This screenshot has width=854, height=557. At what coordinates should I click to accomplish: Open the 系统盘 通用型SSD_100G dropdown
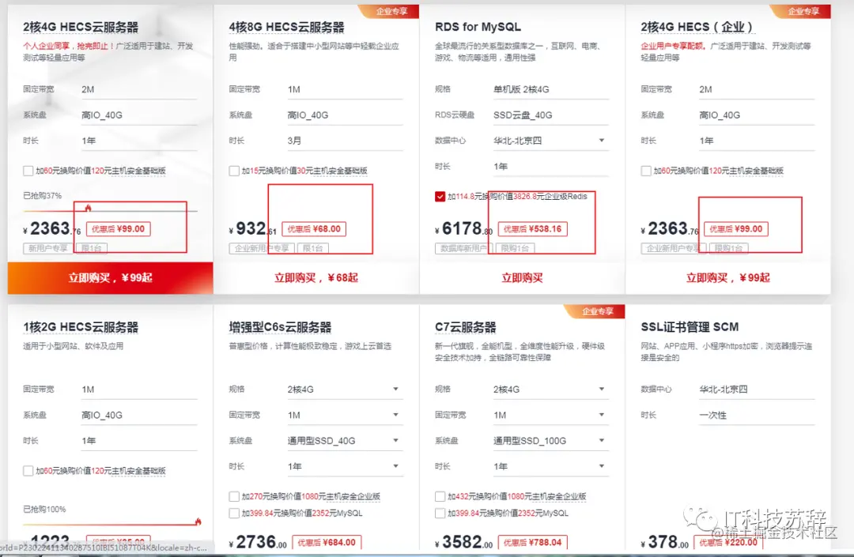[550, 441]
